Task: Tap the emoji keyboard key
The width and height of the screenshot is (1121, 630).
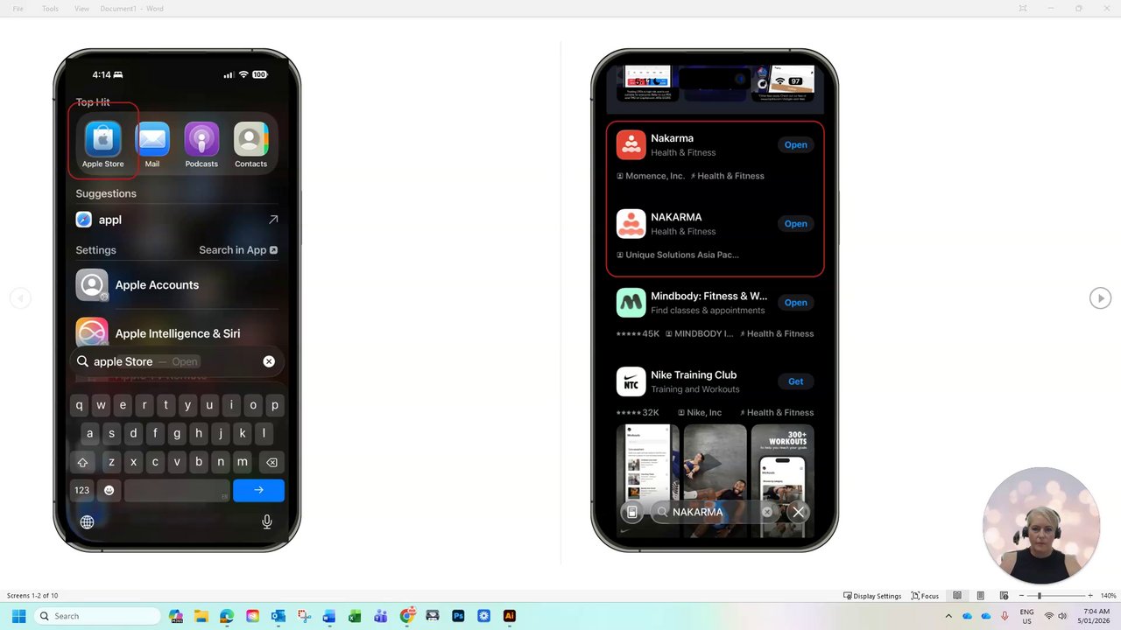Action: 109,490
